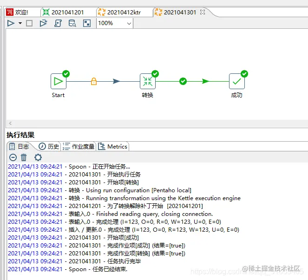Viewport: 308px width, 280px height.
Task: Click the stop job square icon
Action: point(29,23)
